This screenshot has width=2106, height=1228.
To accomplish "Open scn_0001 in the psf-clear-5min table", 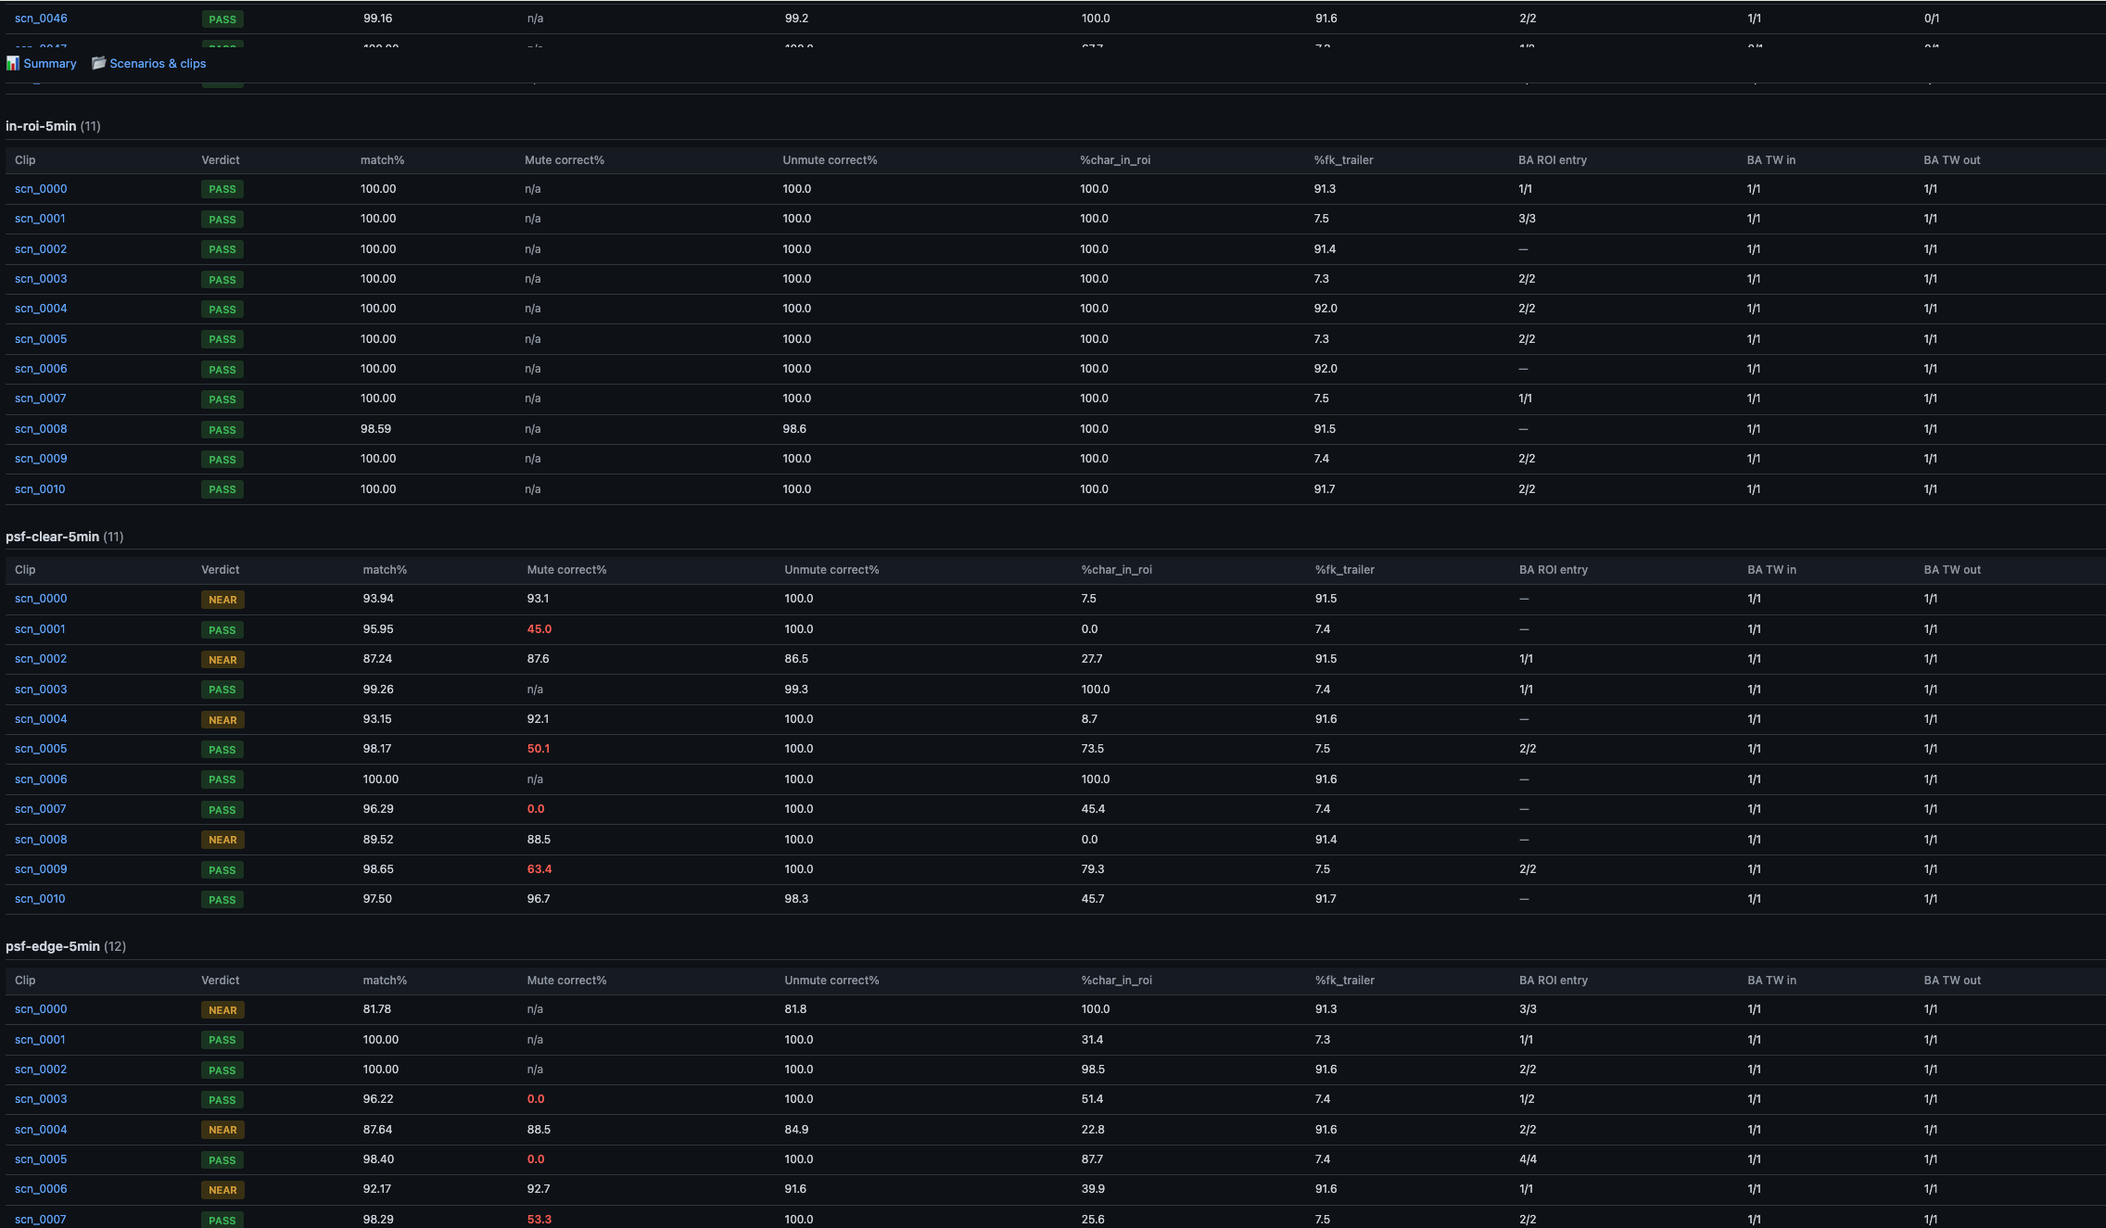I will click(40, 629).
